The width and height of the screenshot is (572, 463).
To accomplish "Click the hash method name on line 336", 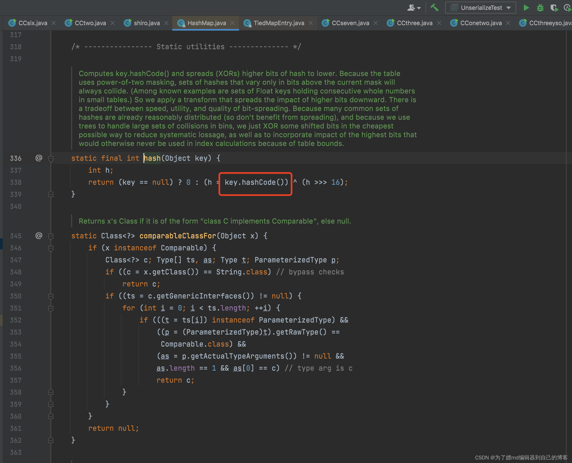I will point(152,158).
